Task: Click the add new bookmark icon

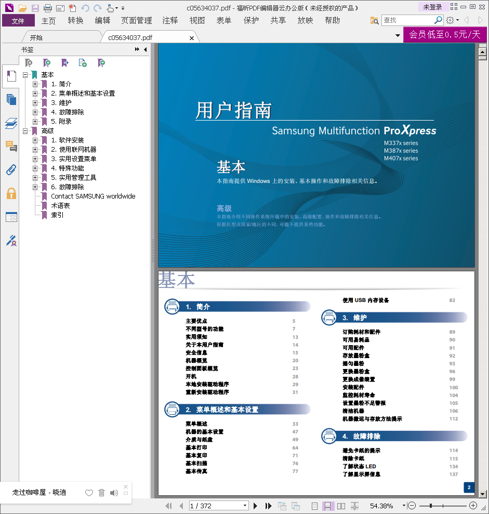Action: (47, 62)
